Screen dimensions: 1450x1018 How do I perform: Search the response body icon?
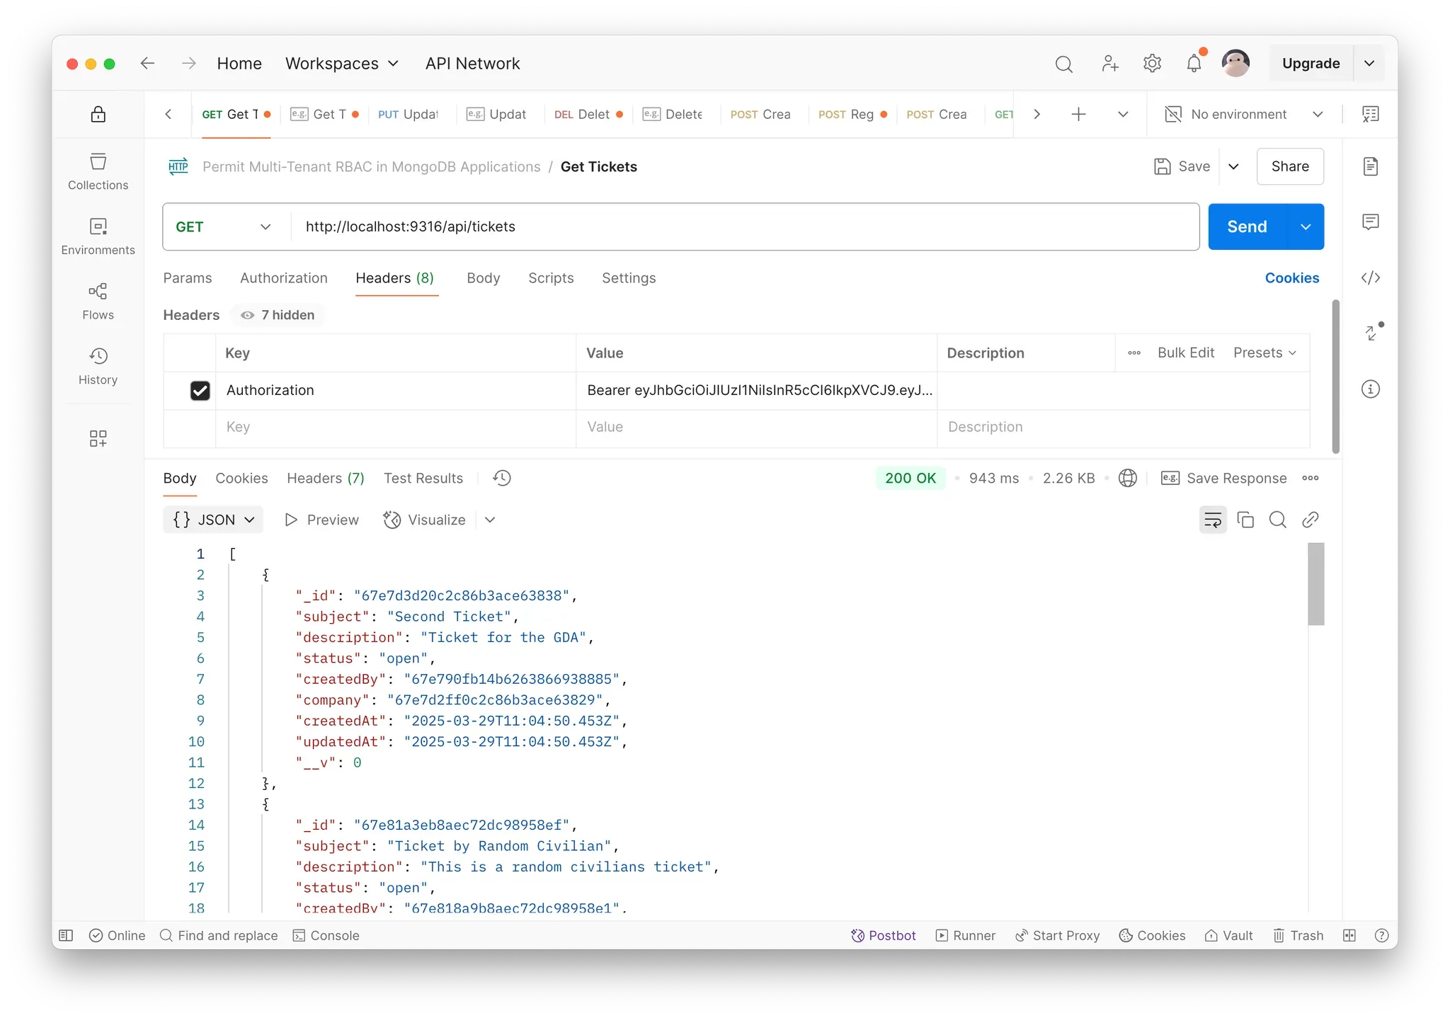point(1277,520)
